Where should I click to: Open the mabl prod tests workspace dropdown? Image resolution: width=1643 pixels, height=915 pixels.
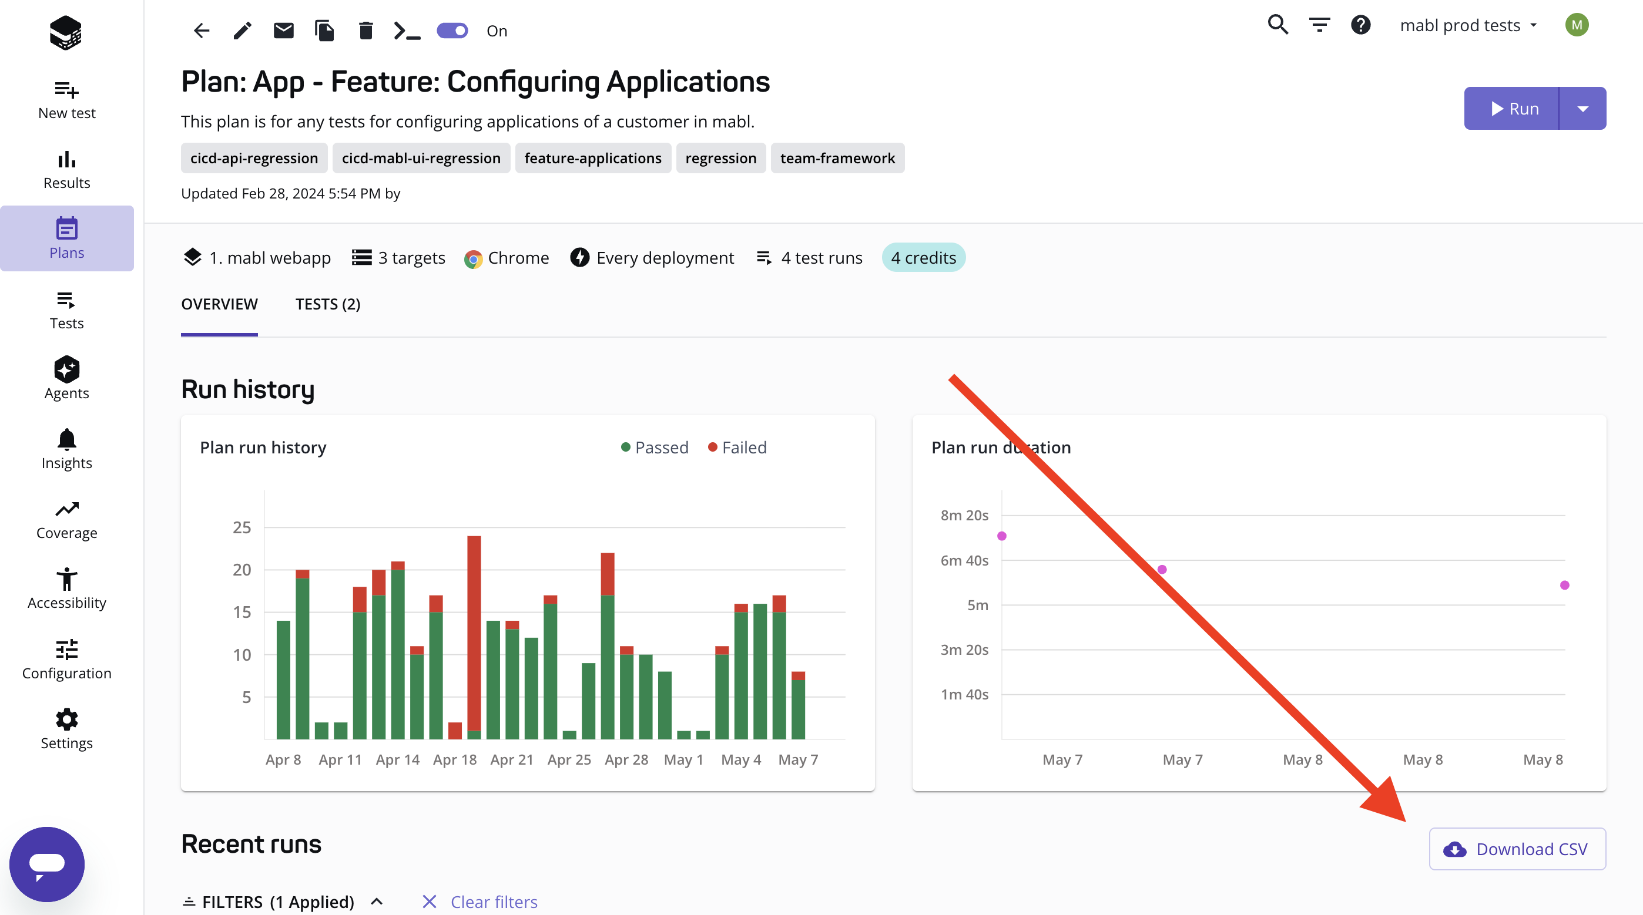pos(1468,25)
